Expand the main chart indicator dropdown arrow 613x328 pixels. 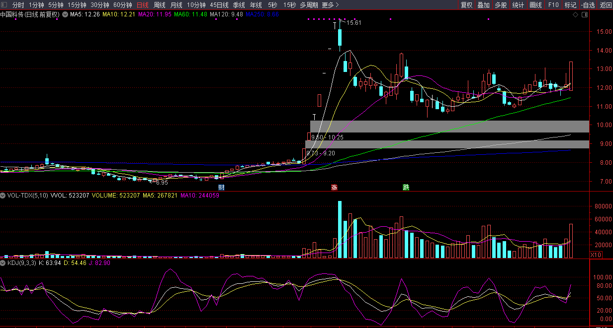point(65,15)
